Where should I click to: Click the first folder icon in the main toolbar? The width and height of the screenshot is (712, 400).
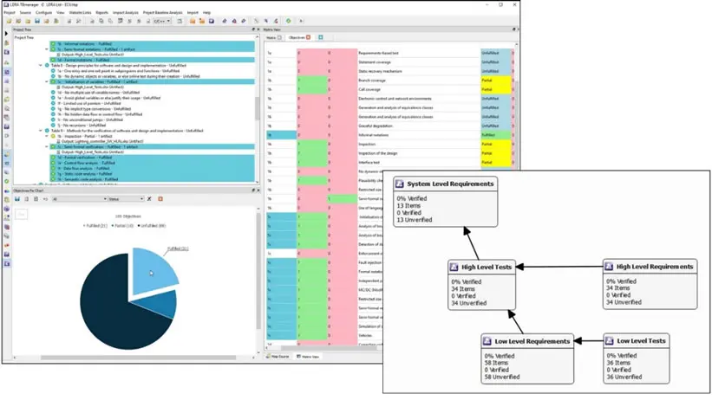(8, 21)
